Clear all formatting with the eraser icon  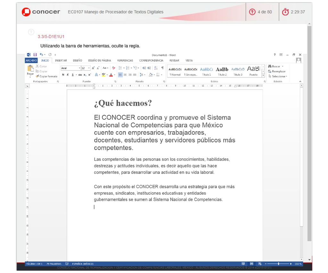coord(114,68)
